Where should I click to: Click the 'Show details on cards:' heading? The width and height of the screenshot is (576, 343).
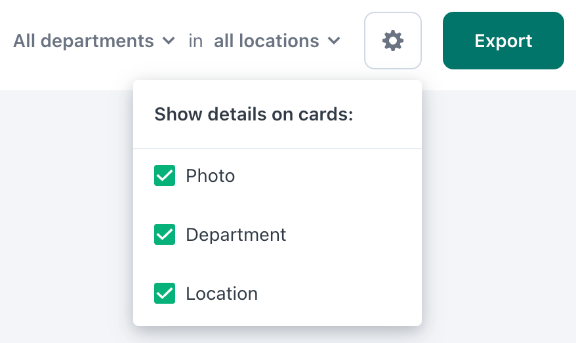pos(253,114)
